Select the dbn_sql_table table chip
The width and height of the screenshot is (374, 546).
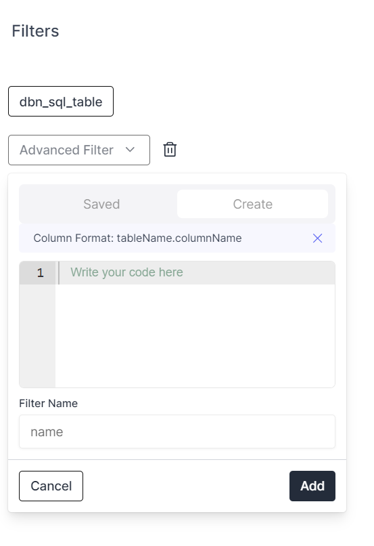[x=61, y=102]
